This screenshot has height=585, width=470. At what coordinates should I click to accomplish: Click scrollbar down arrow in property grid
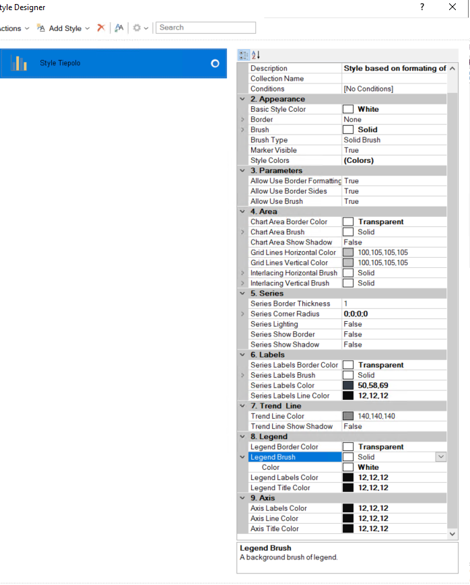coord(452,535)
